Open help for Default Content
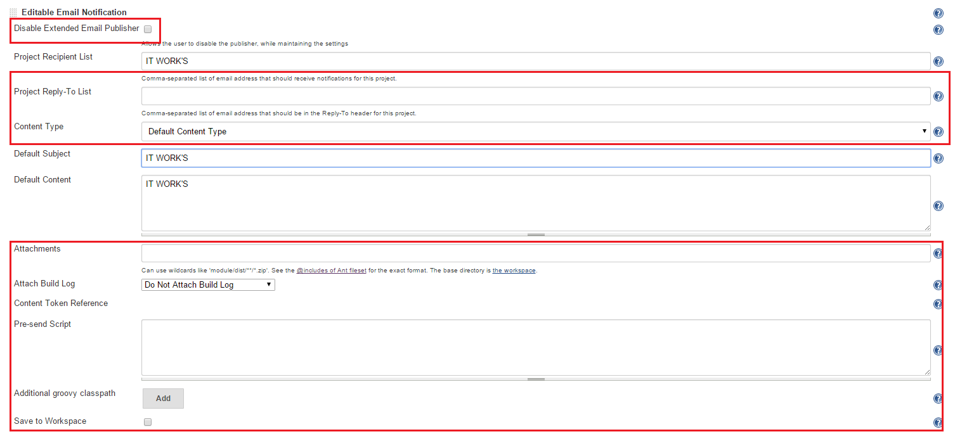Viewport: 955px width, 434px height. pos(938,206)
